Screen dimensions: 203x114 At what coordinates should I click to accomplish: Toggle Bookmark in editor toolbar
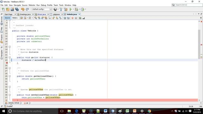coord(60,18)
